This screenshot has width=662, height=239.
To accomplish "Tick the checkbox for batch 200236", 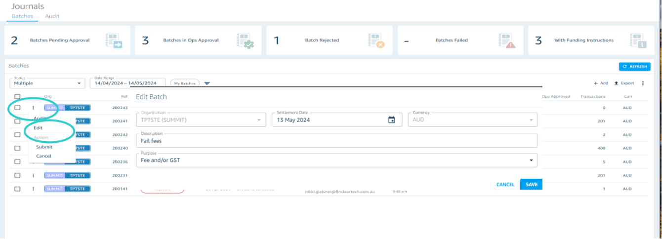I will click(x=17, y=161).
